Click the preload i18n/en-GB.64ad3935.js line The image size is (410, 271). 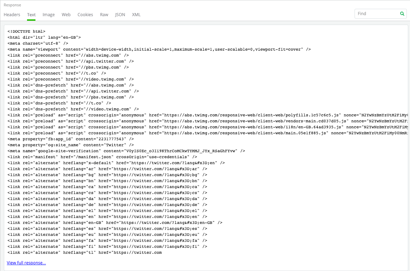pyautogui.click(x=207, y=127)
